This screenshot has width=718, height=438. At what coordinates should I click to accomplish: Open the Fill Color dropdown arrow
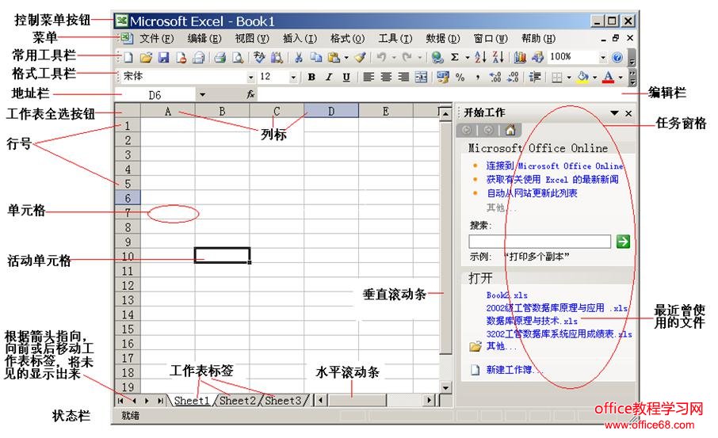coord(594,77)
